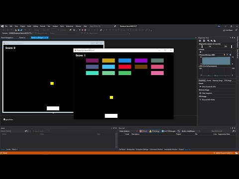Toggle the Warnings filter in Error List
Image resolution: width=239 pixels, height=179 pixels.
(x=154, y=131)
